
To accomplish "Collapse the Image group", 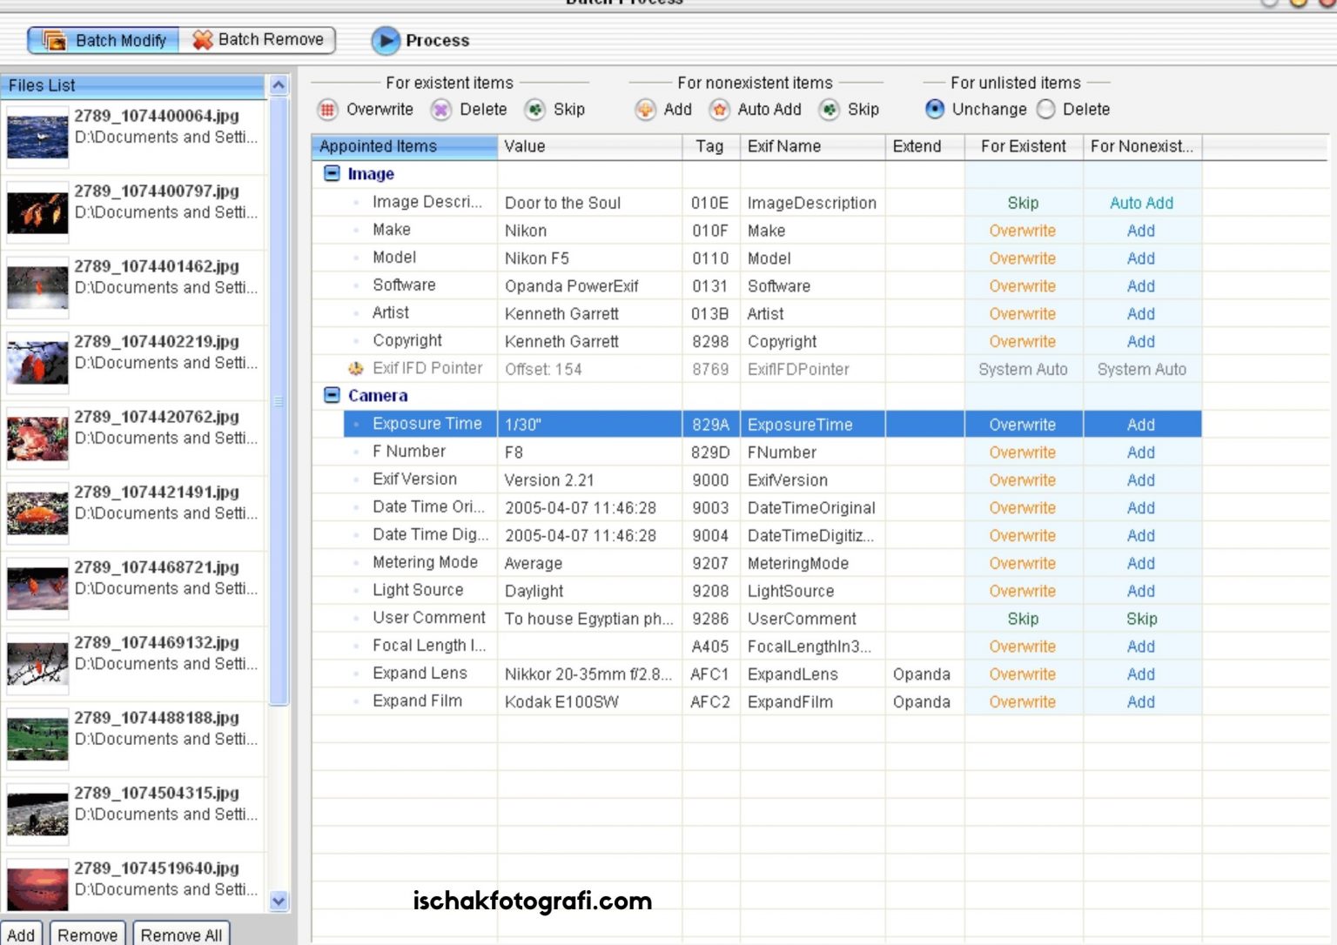I will tap(332, 173).
